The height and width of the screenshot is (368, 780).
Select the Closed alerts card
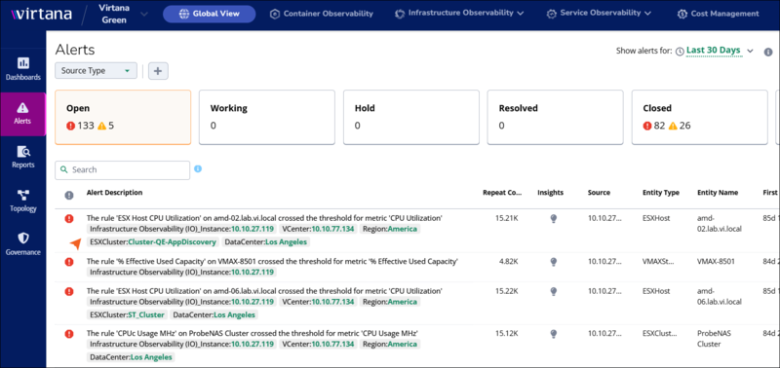tap(699, 117)
